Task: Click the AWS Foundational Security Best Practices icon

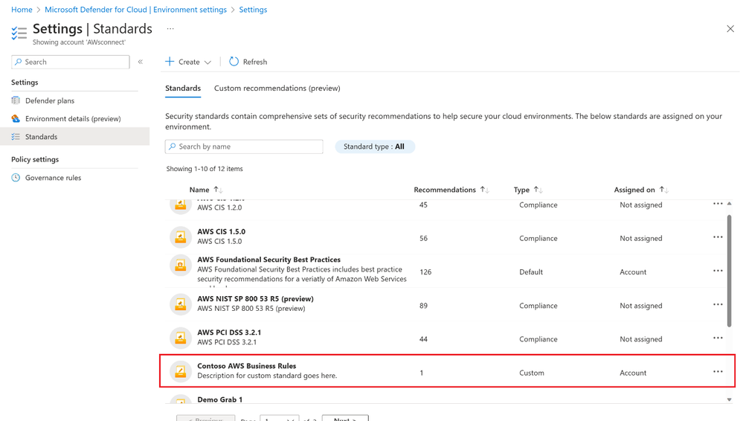Action: pos(181,266)
